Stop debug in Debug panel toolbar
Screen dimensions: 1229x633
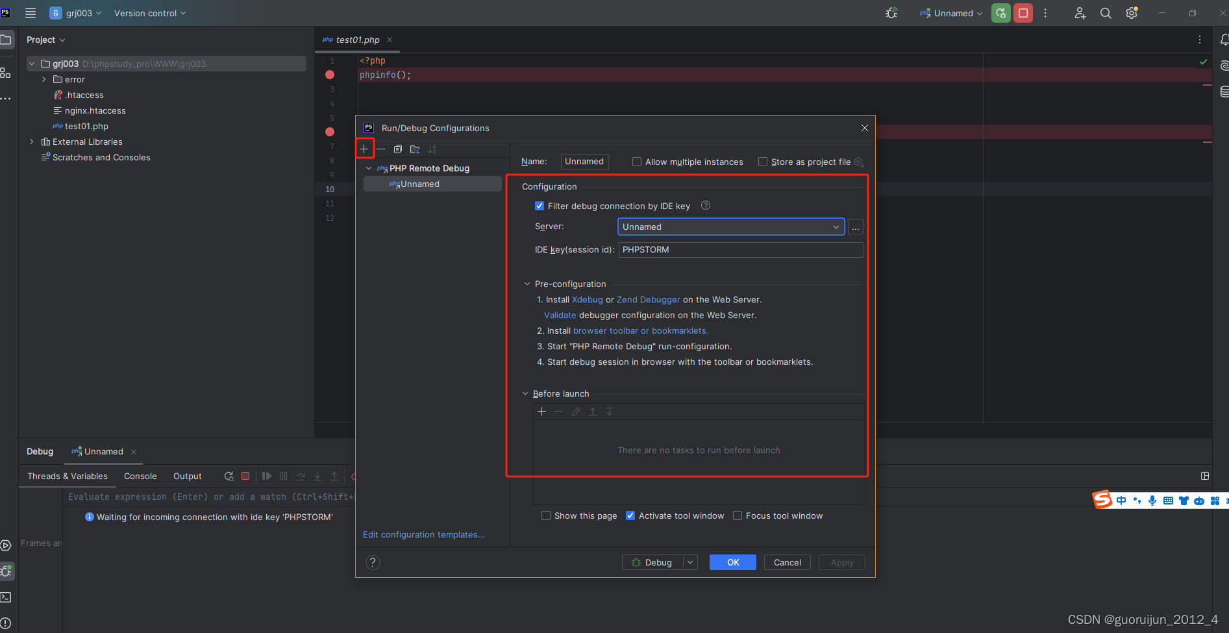pos(245,477)
